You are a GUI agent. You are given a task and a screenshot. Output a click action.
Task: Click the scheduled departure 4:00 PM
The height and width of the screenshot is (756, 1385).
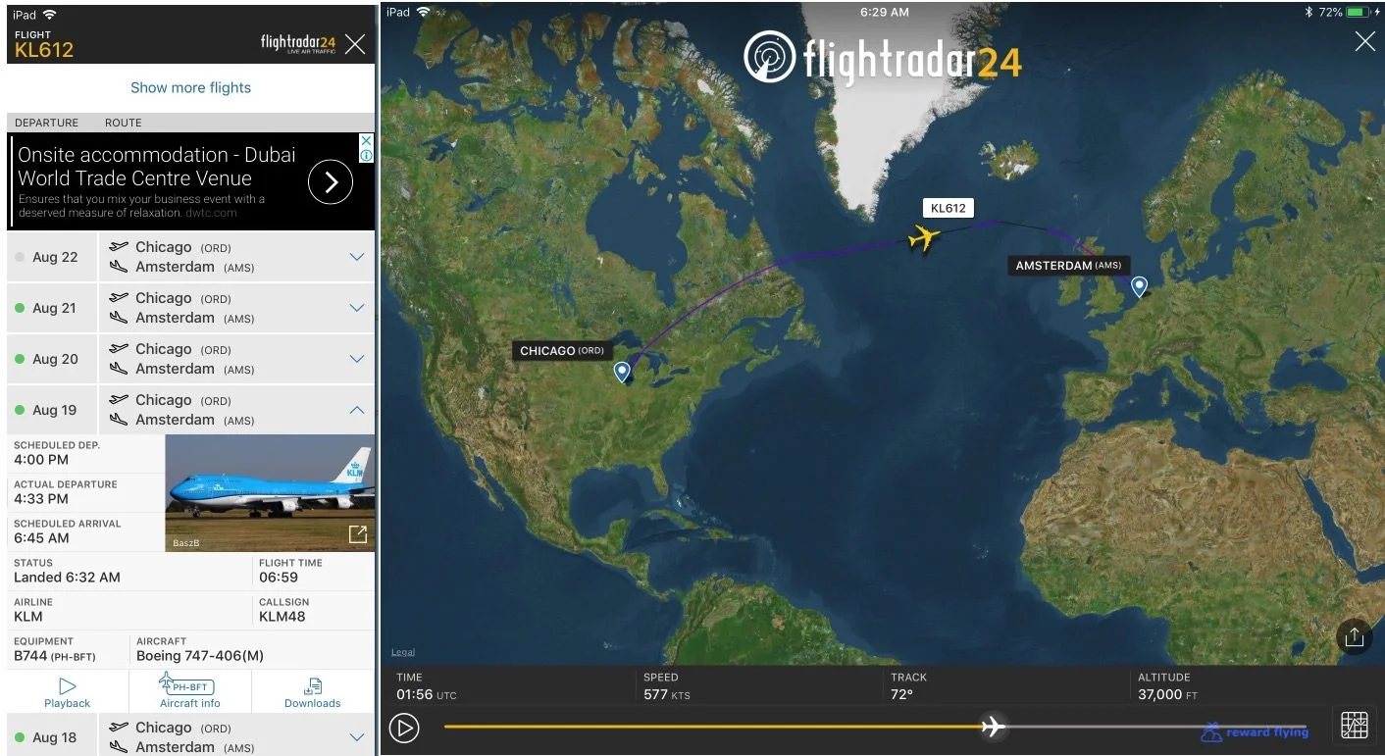coord(41,460)
